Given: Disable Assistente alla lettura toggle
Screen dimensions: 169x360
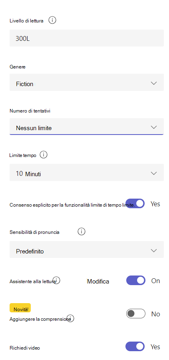Looking at the screenshot, I should click(x=136, y=280).
